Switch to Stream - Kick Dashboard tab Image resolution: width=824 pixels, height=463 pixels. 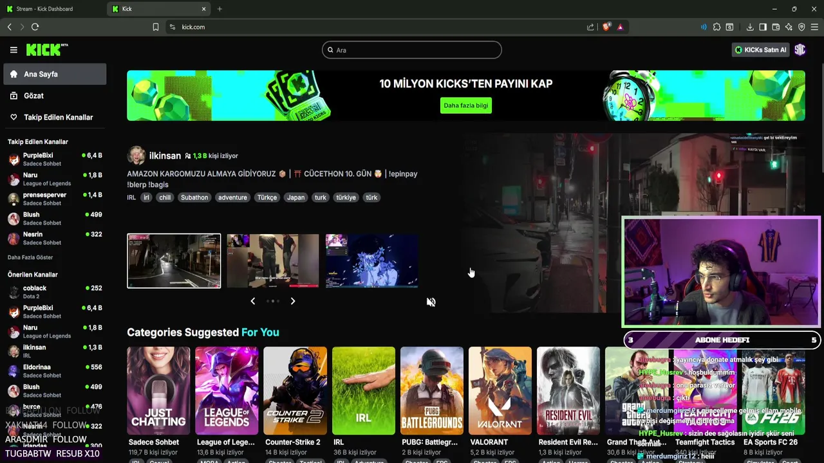(x=53, y=9)
